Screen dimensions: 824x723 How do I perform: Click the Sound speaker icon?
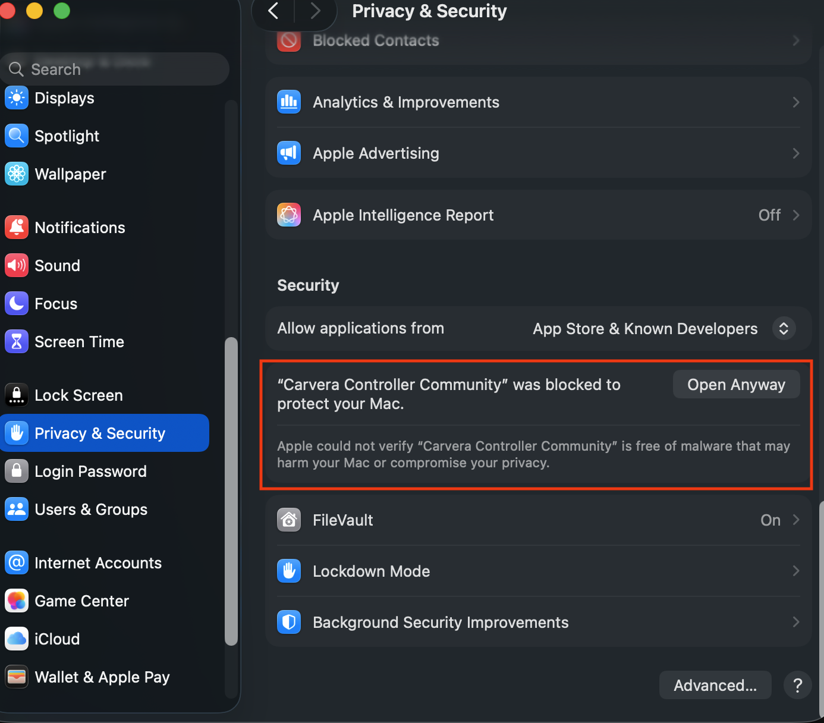pyautogui.click(x=17, y=266)
